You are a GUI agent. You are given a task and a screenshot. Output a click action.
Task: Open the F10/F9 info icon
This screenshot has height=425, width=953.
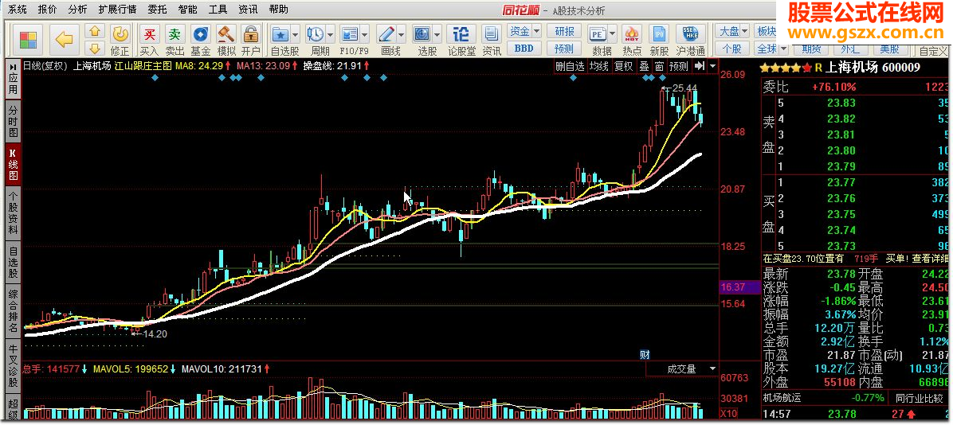coord(350,34)
